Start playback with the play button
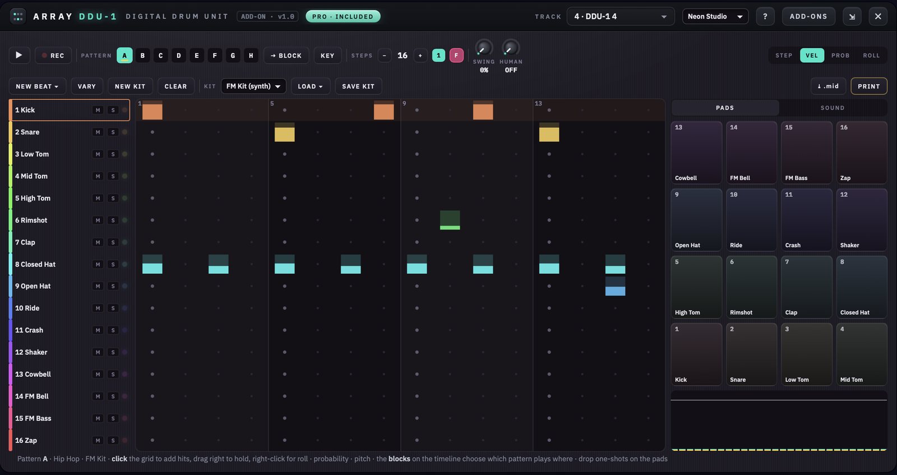897x475 pixels. [19, 55]
